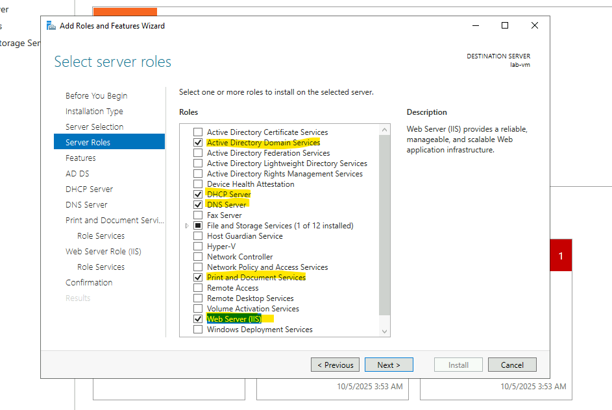The height and width of the screenshot is (410, 612).
Task: Check Network Controller role
Action: (198, 257)
